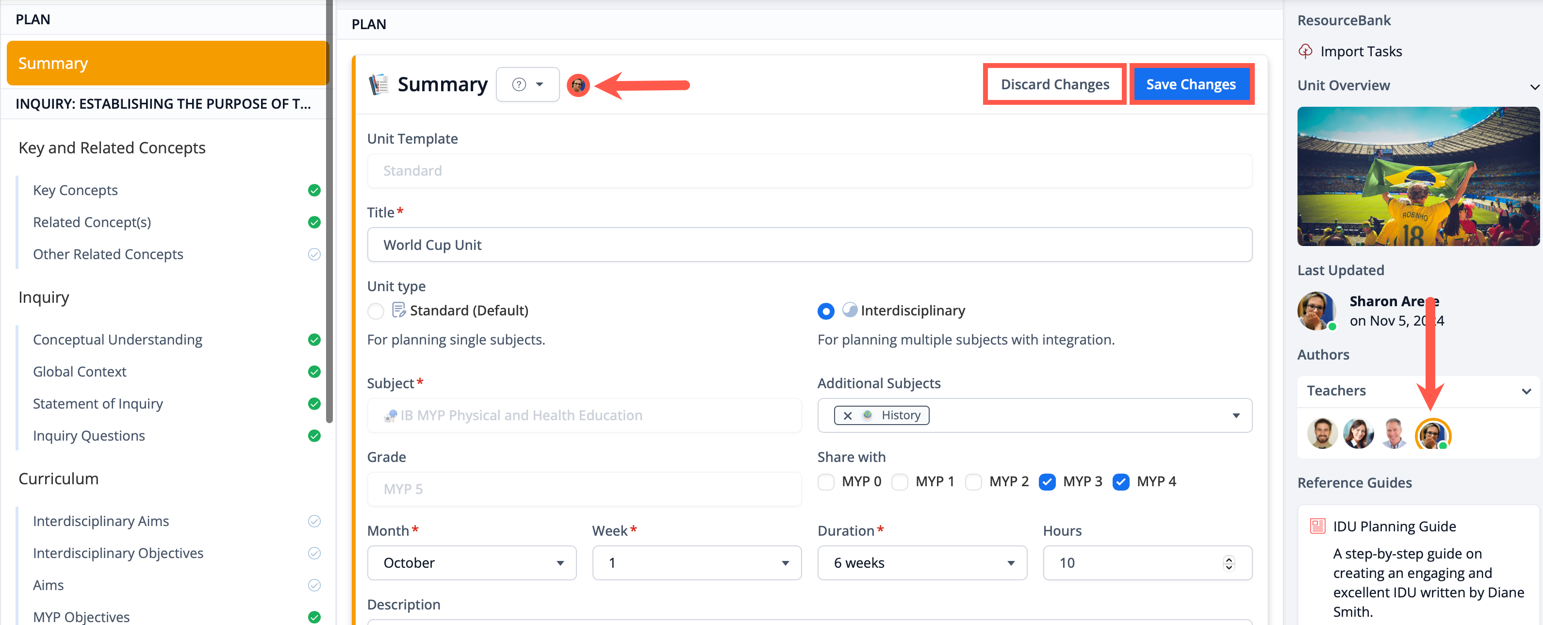Screen dimensions: 1543x625
Task: Open the Month dropdown showing October
Action: pyautogui.click(x=472, y=563)
